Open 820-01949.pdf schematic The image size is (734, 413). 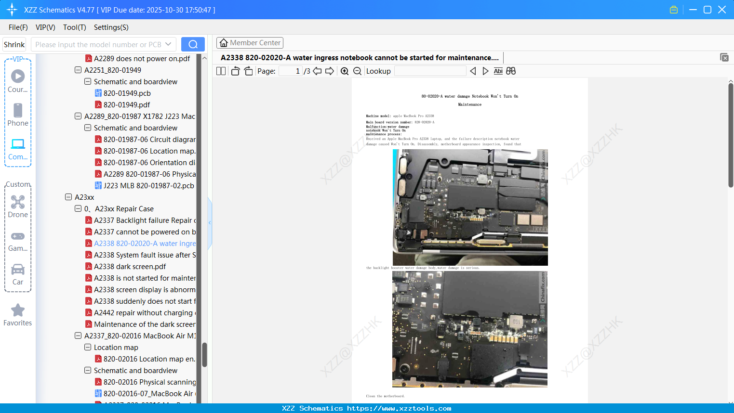[x=122, y=105]
